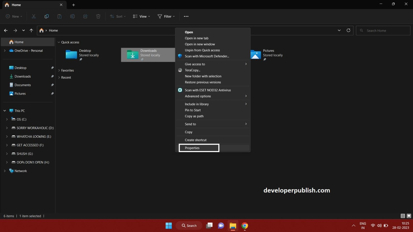The image size is (413, 232).
Task: Click the See more ellipsis in the toolbar
Action: click(x=186, y=16)
